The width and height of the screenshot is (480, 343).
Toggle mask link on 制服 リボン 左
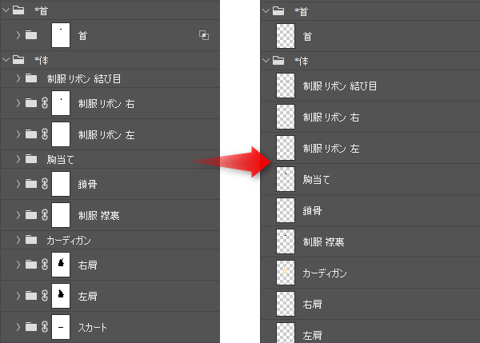45,134
